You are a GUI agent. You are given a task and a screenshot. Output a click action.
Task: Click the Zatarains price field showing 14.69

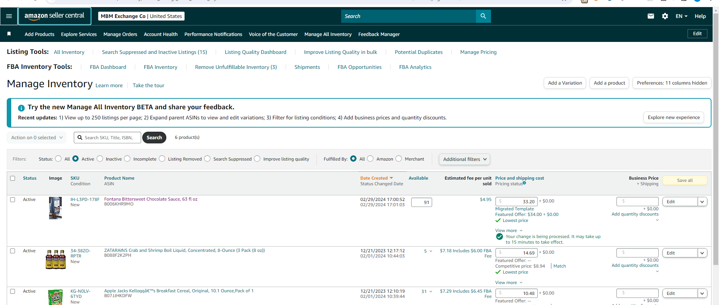[x=516, y=253]
